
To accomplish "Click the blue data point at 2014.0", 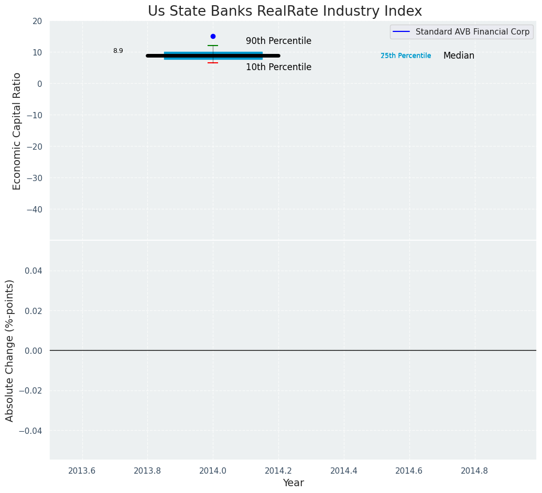I will tap(213, 36).
